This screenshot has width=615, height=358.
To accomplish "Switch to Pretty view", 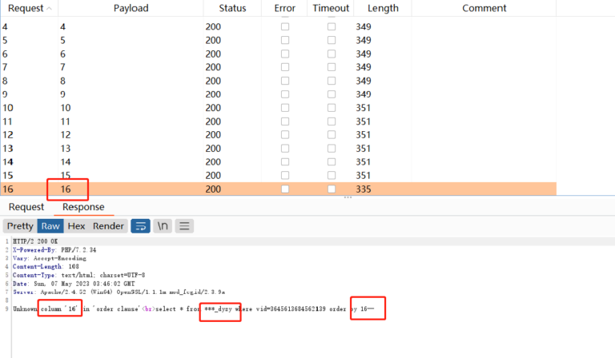I will [x=21, y=226].
